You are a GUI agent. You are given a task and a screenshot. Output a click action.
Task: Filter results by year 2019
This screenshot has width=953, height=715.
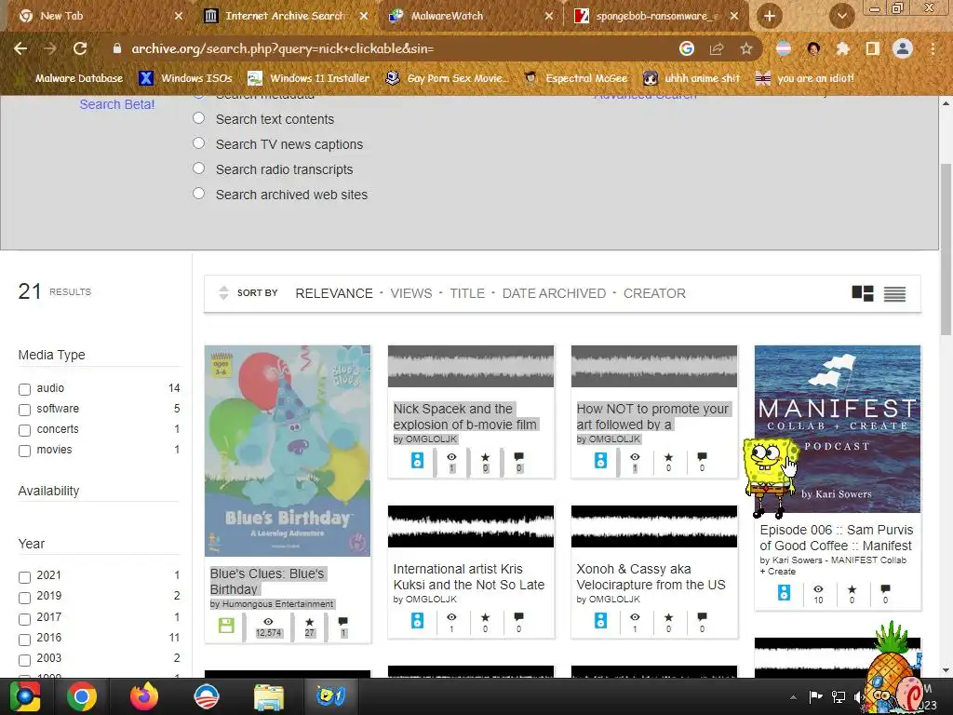(24, 598)
